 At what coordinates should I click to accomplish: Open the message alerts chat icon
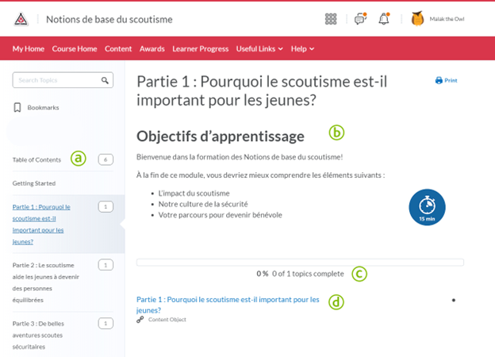pyautogui.click(x=359, y=19)
